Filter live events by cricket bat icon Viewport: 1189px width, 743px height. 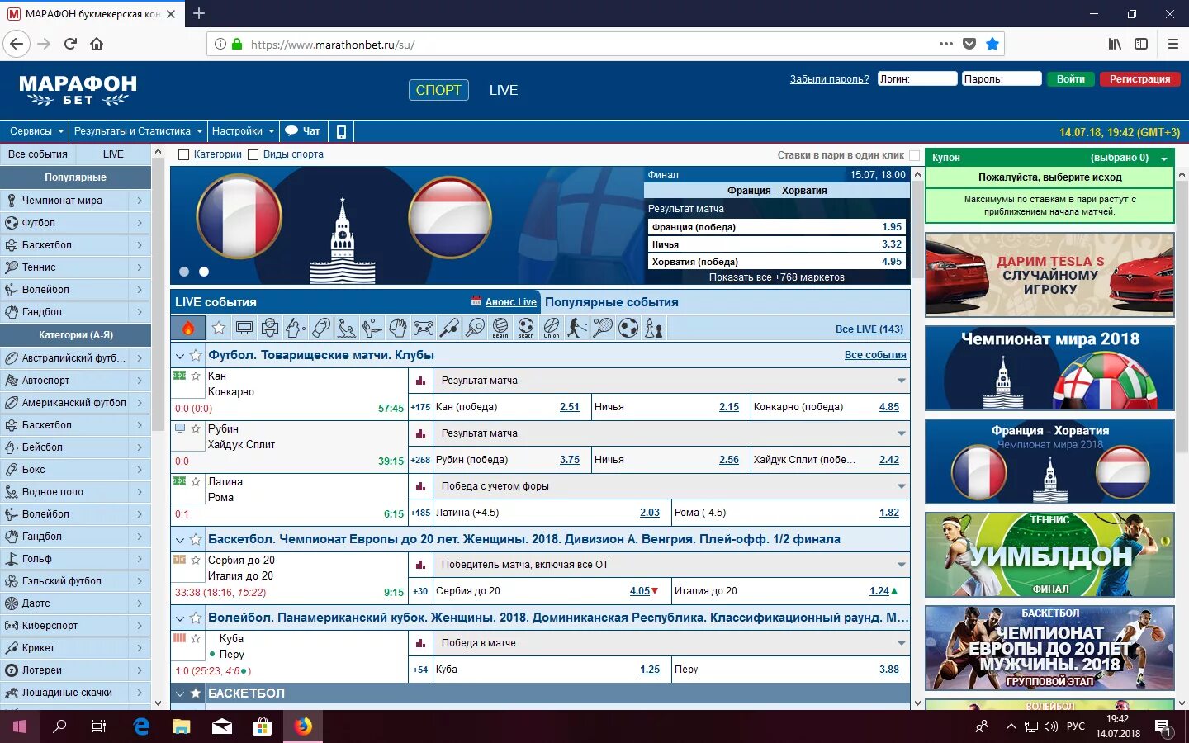pyautogui.click(x=449, y=328)
